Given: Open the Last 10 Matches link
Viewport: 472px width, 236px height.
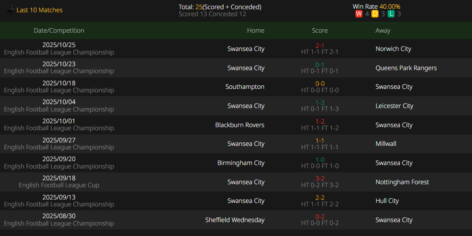Looking at the screenshot, I should click(40, 10).
